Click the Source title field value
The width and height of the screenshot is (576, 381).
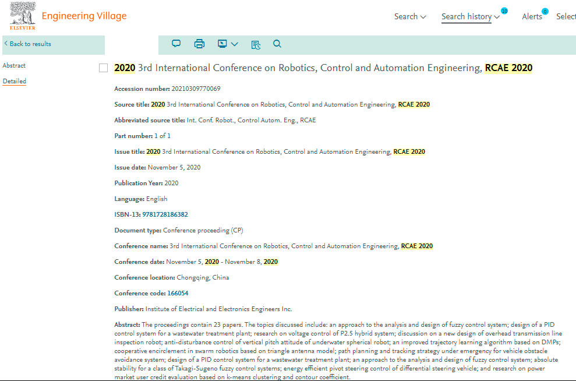click(290, 104)
